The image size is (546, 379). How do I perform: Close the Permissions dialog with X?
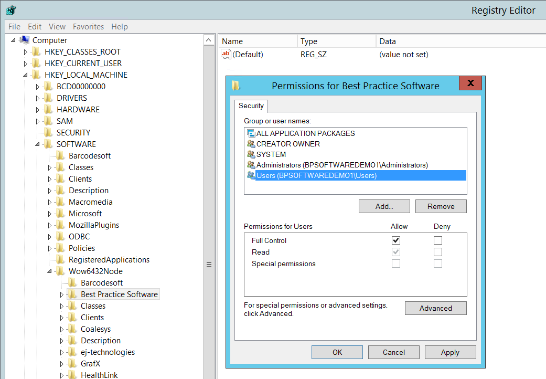470,83
